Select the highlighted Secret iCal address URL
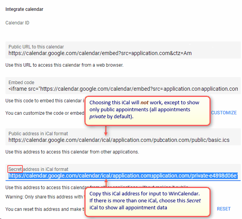Image resolution: width=242 pixels, height=219 pixels. coord(123,176)
